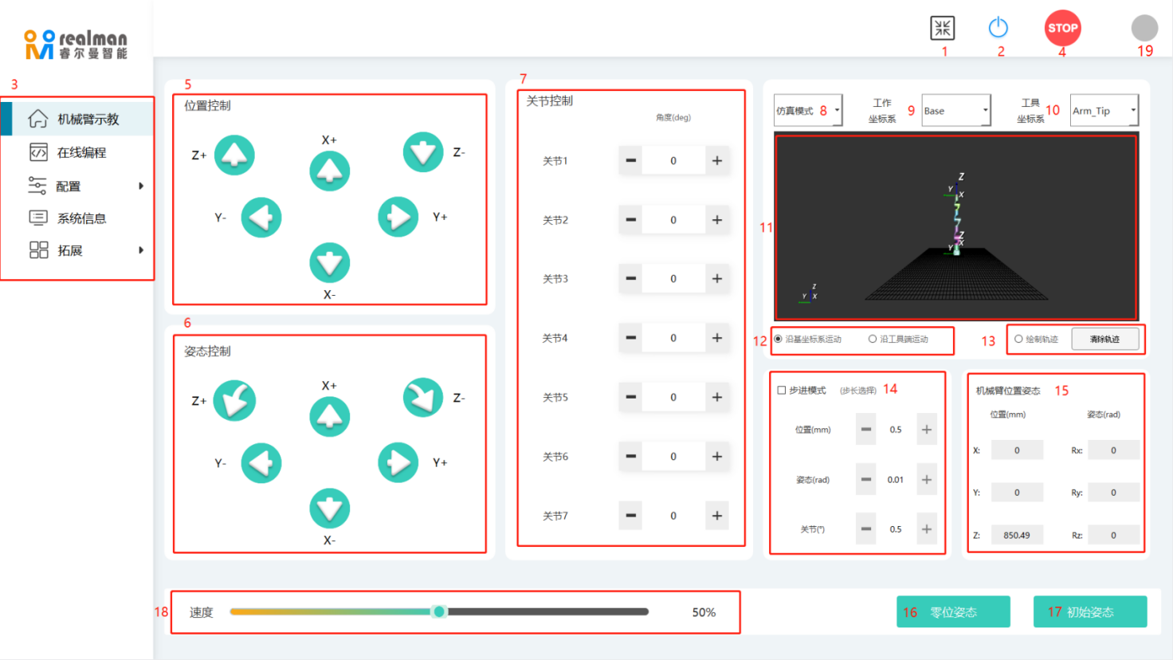Click Z- down arrow in 位置控制
This screenshot has height=660, width=1173.
coord(423,152)
